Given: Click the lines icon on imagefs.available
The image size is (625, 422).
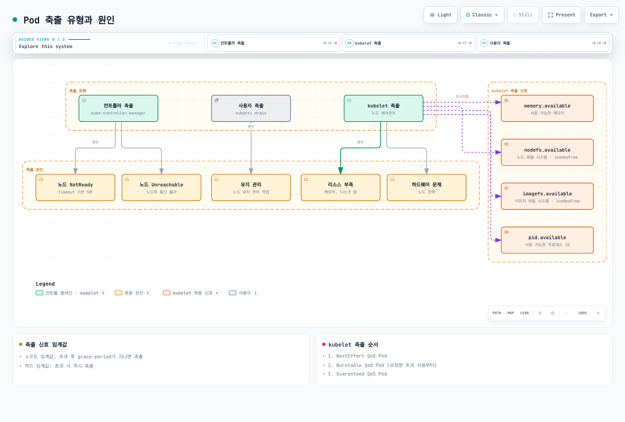Looking at the screenshot, I should coord(506,188).
